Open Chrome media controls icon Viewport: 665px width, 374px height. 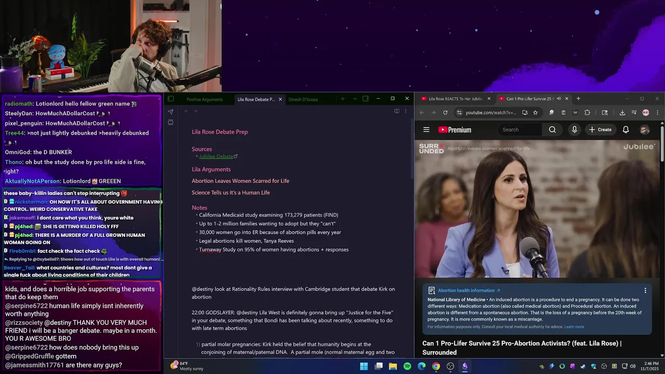pyautogui.click(x=634, y=113)
